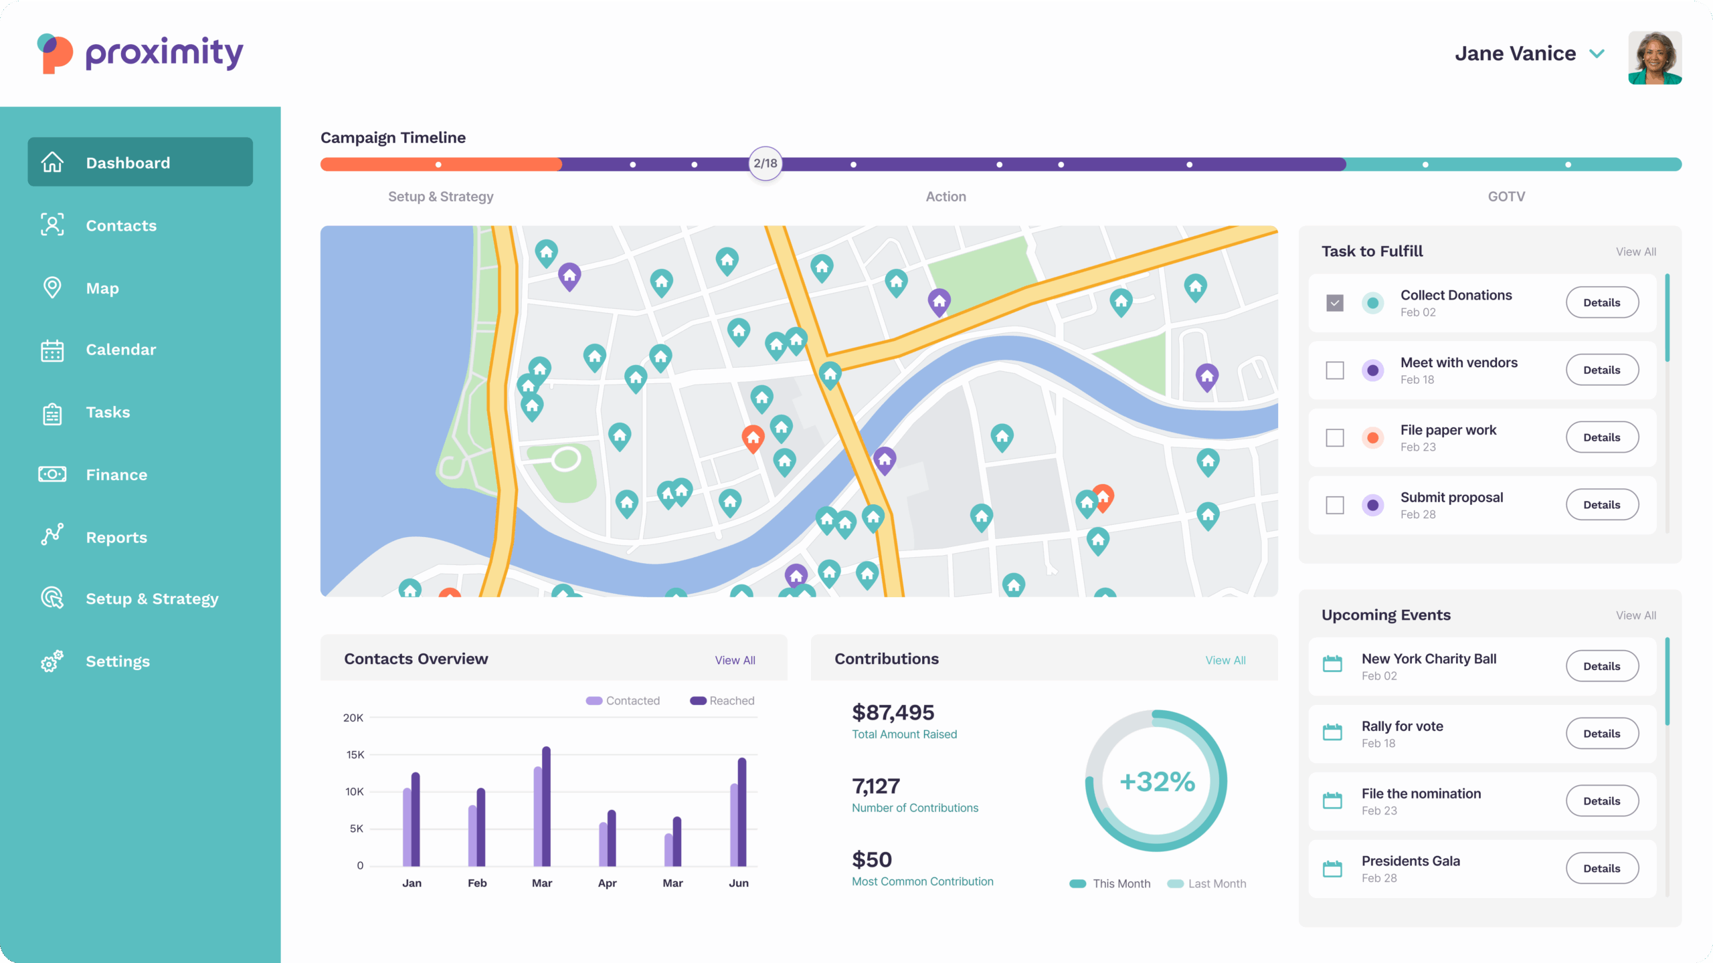The height and width of the screenshot is (963, 1713).
Task: Open Finance via the banknote icon
Action: point(52,474)
